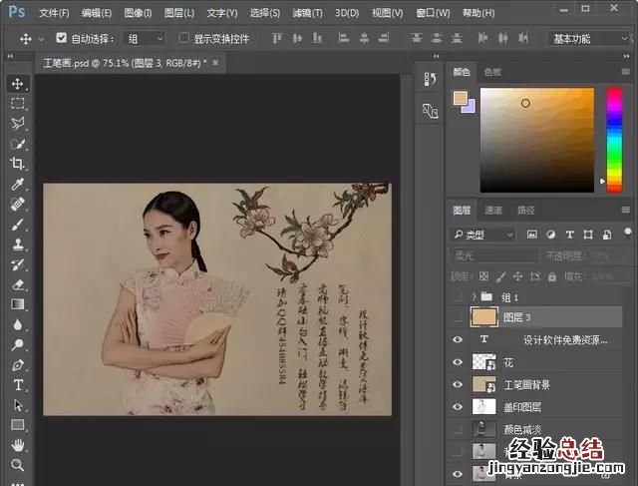Select the Zoom tool in toolbar
Screen dimensions: 638x486
pyautogui.click(x=18, y=465)
